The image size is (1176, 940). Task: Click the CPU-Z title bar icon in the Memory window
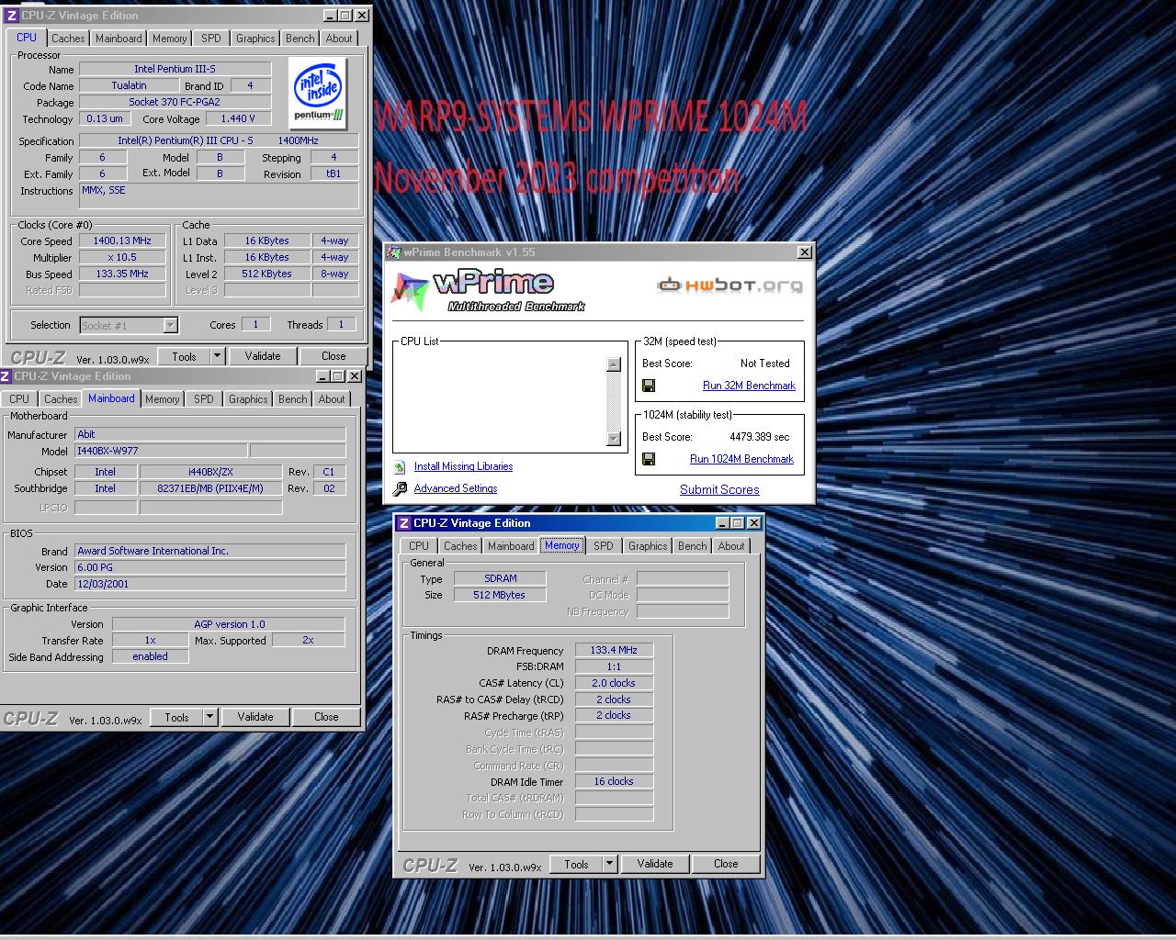pos(404,523)
